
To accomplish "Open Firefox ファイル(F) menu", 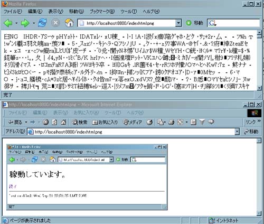I will (13, 12).
